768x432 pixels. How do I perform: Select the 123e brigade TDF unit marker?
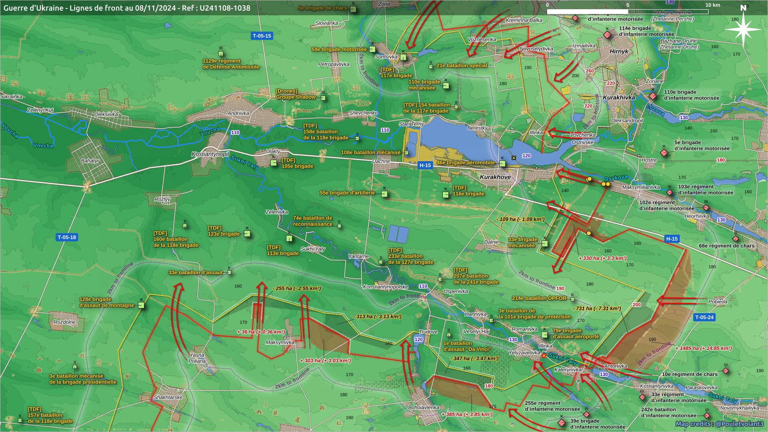pyautogui.click(x=247, y=234)
